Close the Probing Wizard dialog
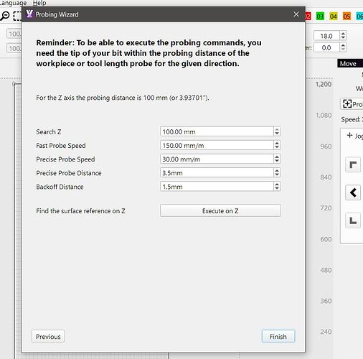The image size is (363, 359). point(296,14)
